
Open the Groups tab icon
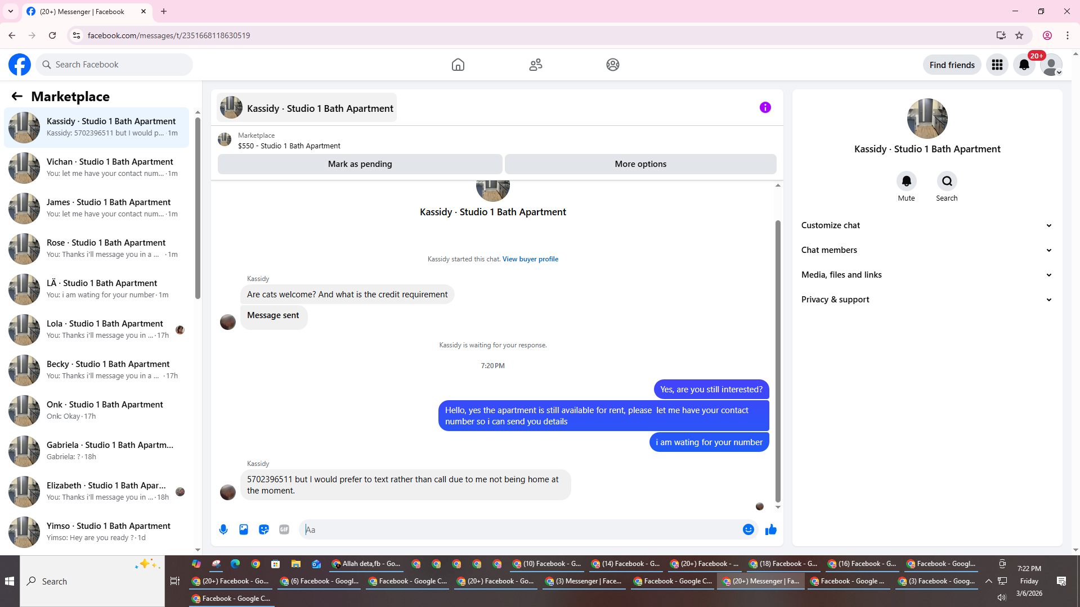tap(613, 65)
